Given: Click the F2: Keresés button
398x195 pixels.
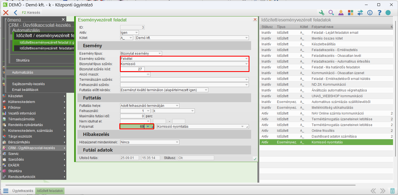Looking at the screenshot, I should click(x=31, y=13).
